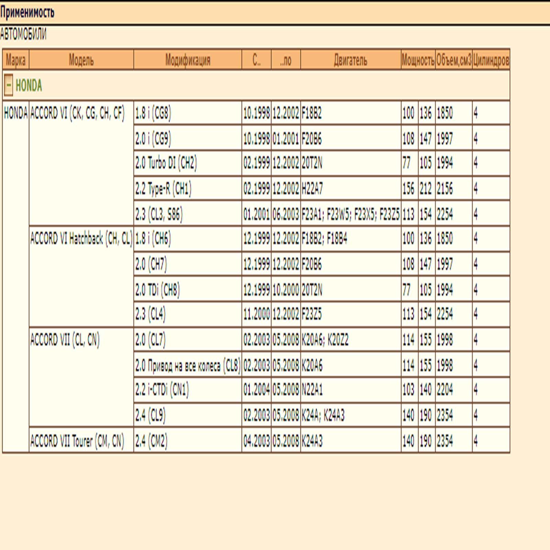Select modification 2.0 Привод на все колеса (CL8)
550x550 pixels.
188,365
